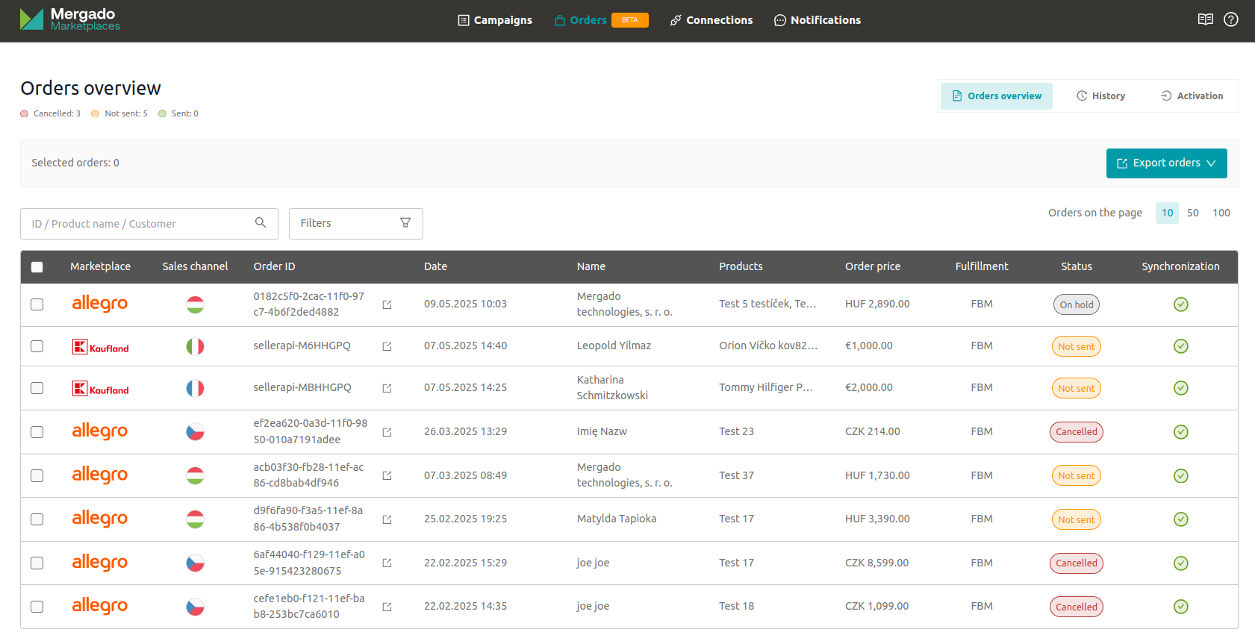This screenshot has width=1255, height=644.
Task: Click sync checkmark for Leopold Yilmaz order
Action: (x=1181, y=346)
